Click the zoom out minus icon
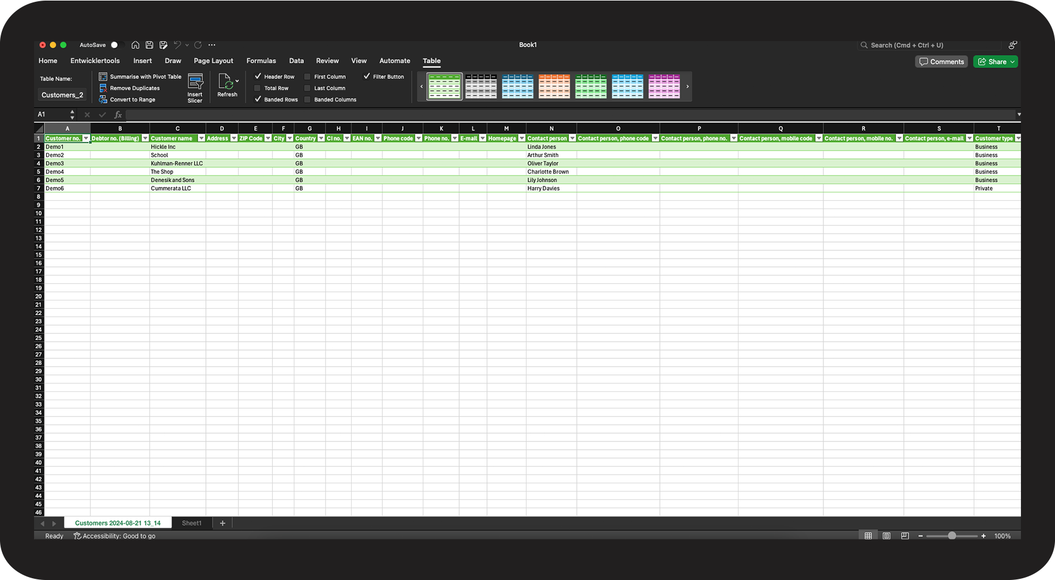The height and width of the screenshot is (580, 1055). [921, 536]
